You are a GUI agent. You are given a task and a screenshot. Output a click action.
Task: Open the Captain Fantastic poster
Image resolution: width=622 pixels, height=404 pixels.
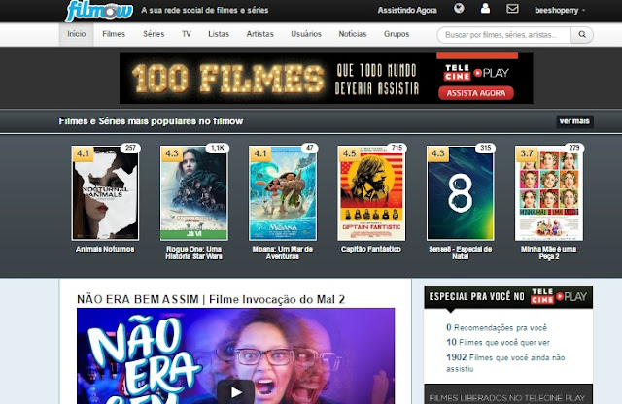click(371, 193)
